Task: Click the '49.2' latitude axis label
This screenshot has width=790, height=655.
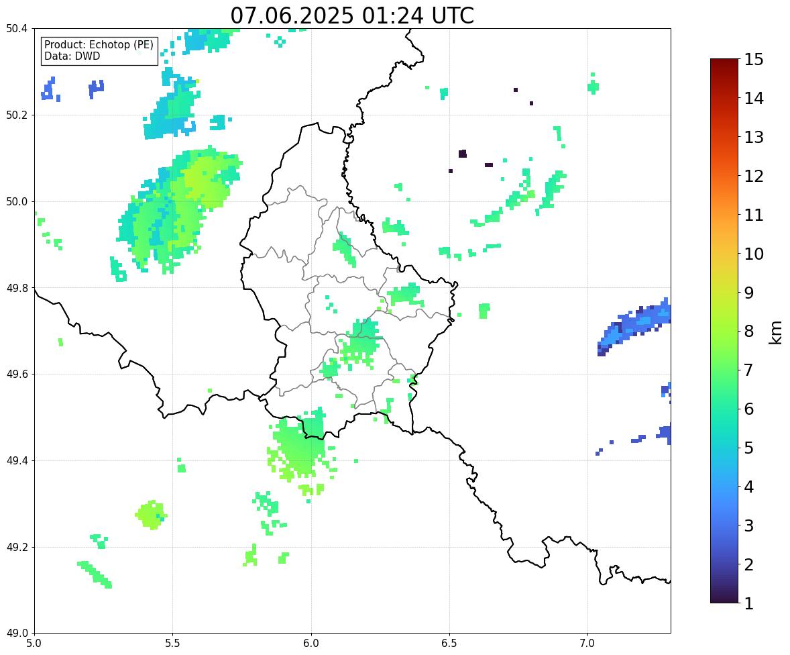Action: [16, 547]
